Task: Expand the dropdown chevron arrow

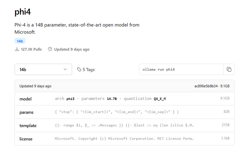Action: (65, 69)
